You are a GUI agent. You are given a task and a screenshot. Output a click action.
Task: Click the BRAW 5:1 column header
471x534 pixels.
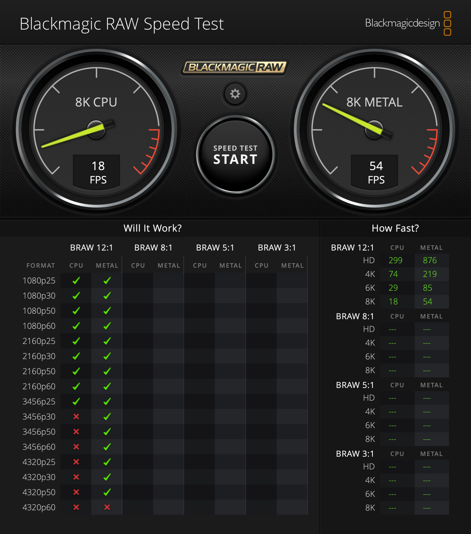point(215,248)
